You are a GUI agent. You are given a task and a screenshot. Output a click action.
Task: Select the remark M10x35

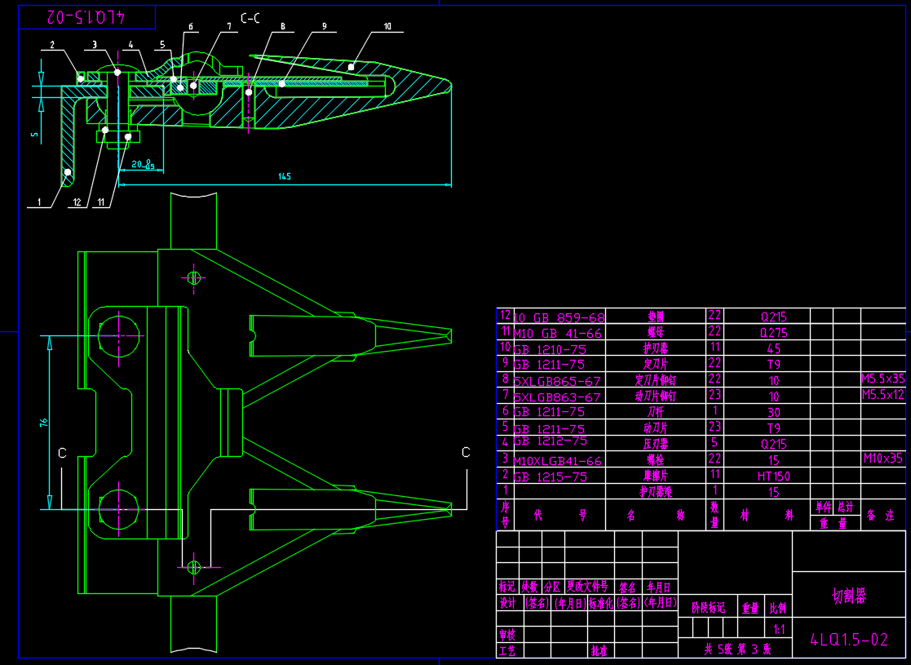[x=883, y=458]
